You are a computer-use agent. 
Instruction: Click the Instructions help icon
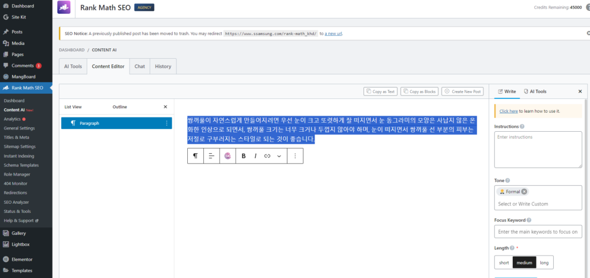[x=522, y=127]
